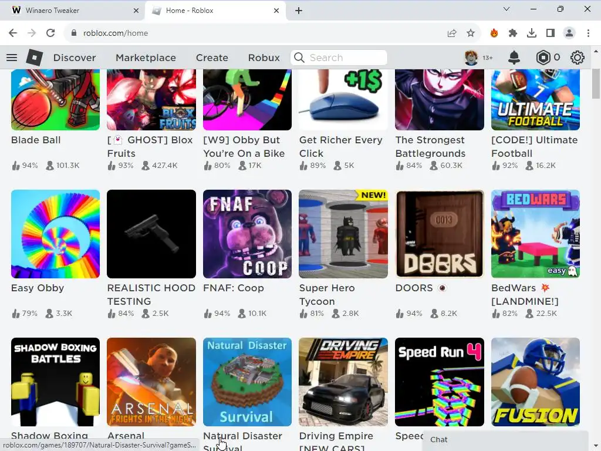Open the notifications bell

point(514,58)
